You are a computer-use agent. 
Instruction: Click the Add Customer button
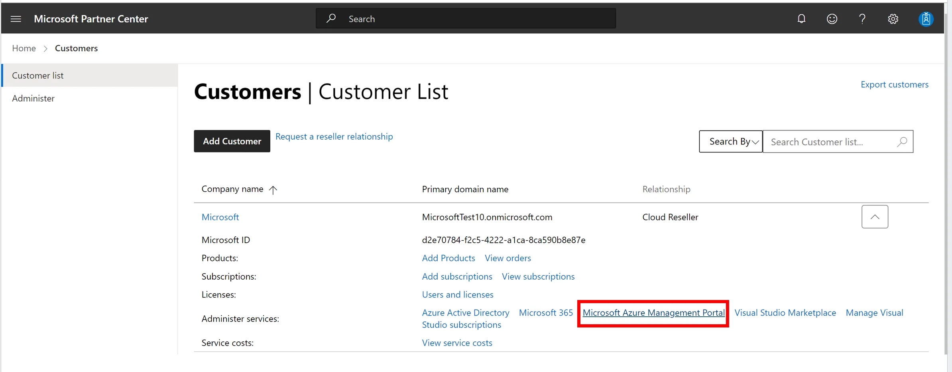(232, 141)
